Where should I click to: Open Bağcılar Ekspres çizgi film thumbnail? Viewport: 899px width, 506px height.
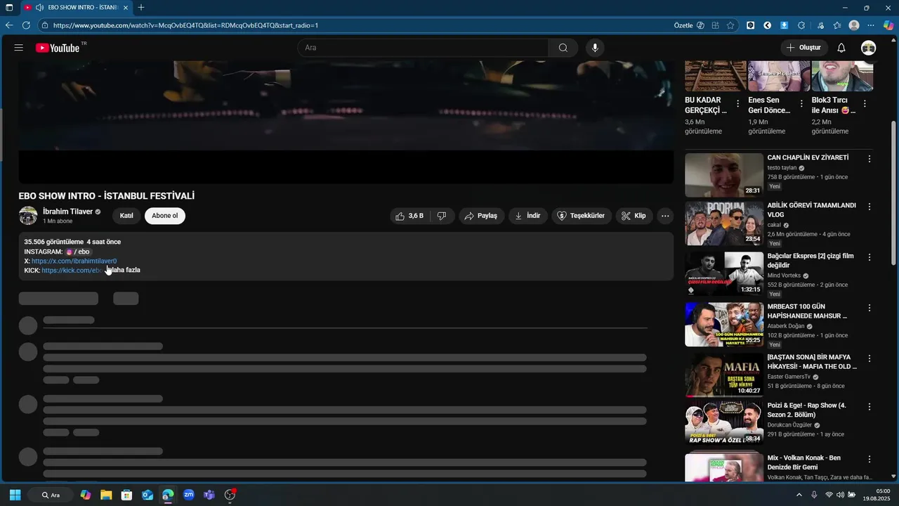click(x=723, y=273)
